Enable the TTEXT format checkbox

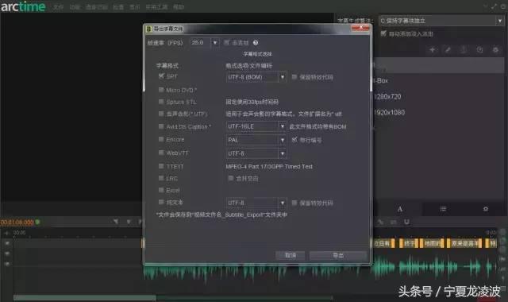pos(161,166)
